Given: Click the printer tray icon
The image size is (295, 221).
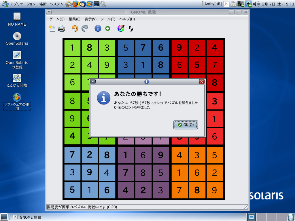Looking at the screenshot, I should pyautogui.click(x=233, y=4).
